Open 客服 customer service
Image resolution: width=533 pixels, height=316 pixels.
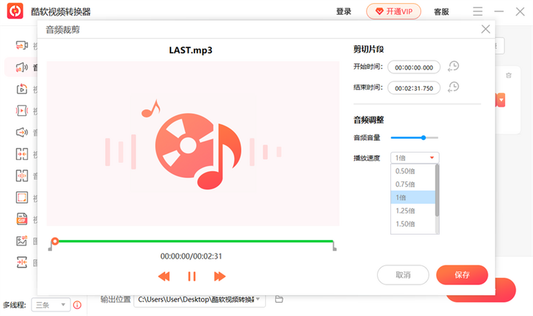pyautogui.click(x=442, y=12)
